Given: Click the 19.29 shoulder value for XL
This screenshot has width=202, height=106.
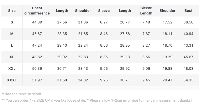Looking at the screenshot, I should pos(167,57).
